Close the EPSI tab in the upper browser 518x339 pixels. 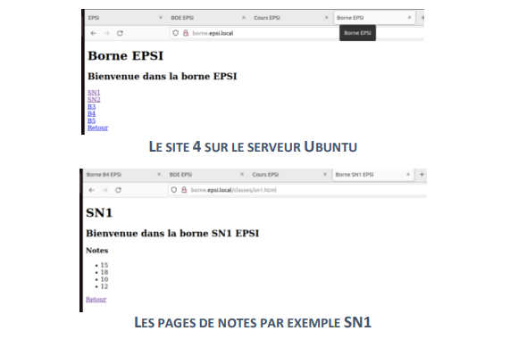[161, 18]
